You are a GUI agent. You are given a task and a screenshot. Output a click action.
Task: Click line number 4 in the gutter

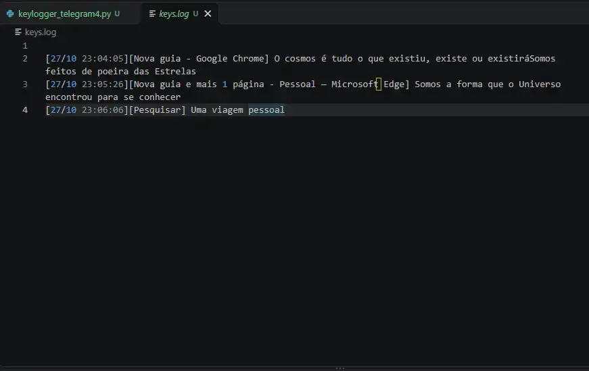pyautogui.click(x=25, y=110)
